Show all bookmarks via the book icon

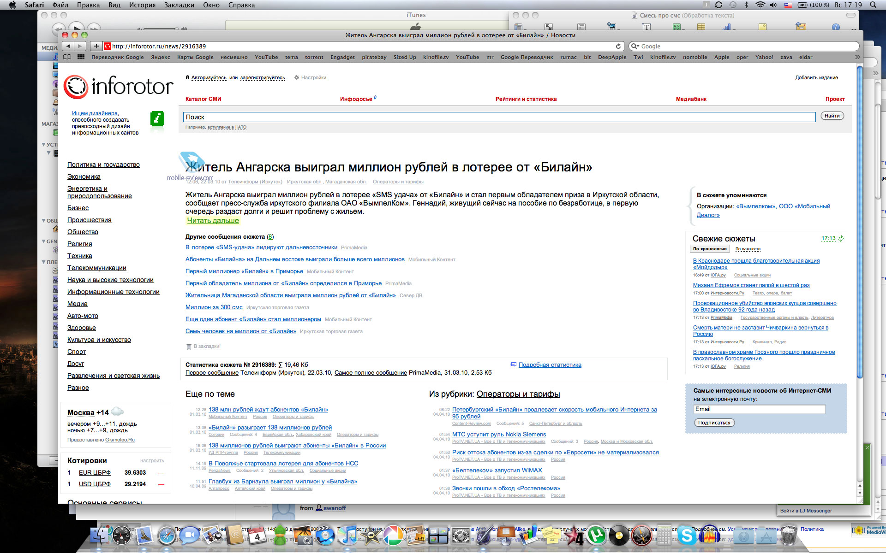click(67, 57)
